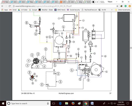This screenshot has height=106, width=132.
Task: Open the JA Folder bookmark
Action: (x=23, y=10)
